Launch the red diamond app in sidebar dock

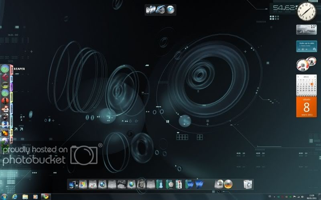[5, 77]
